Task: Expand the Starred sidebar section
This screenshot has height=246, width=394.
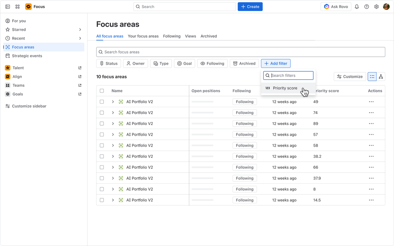Action: point(80,30)
